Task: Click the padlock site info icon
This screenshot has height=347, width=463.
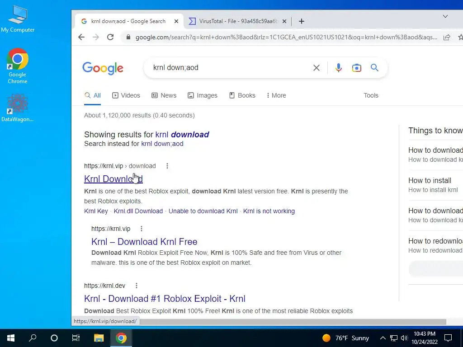Action: point(128,37)
